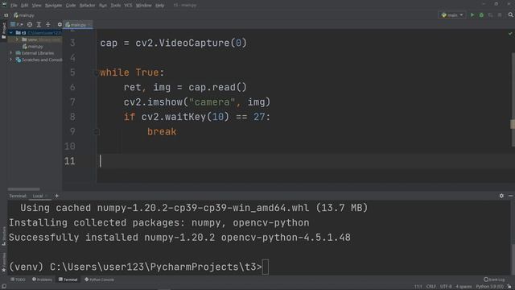Open the Event Log
This screenshot has width=515, height=290.
(494, 280)
